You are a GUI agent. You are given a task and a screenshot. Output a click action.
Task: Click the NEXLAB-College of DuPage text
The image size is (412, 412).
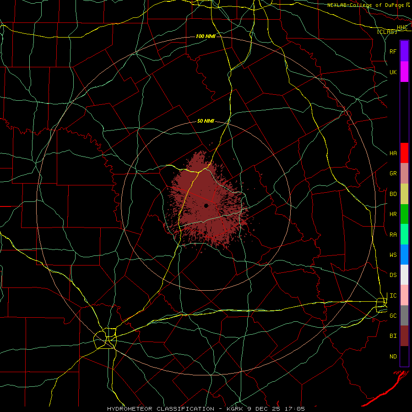coord(365,5)
